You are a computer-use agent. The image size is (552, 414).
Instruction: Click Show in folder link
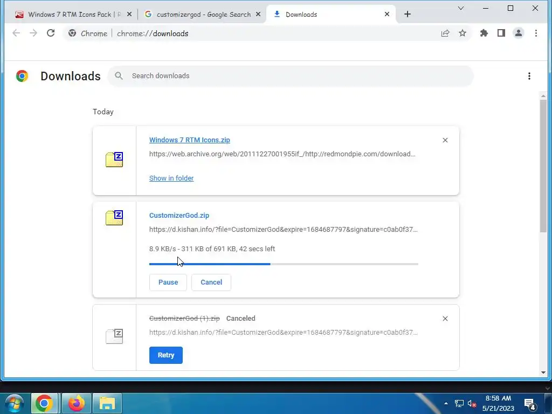tap(171, 178)
